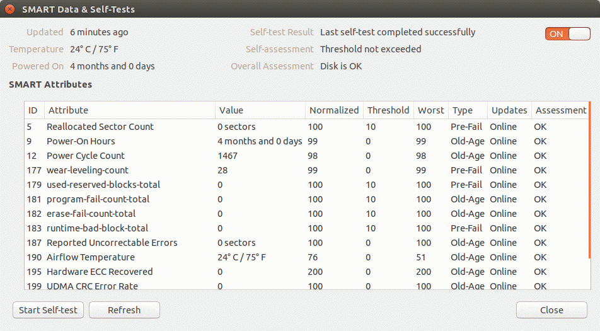The image size is (600, 331).
Task: Sort attributes by the ID column header
Action: click(34, 110)
